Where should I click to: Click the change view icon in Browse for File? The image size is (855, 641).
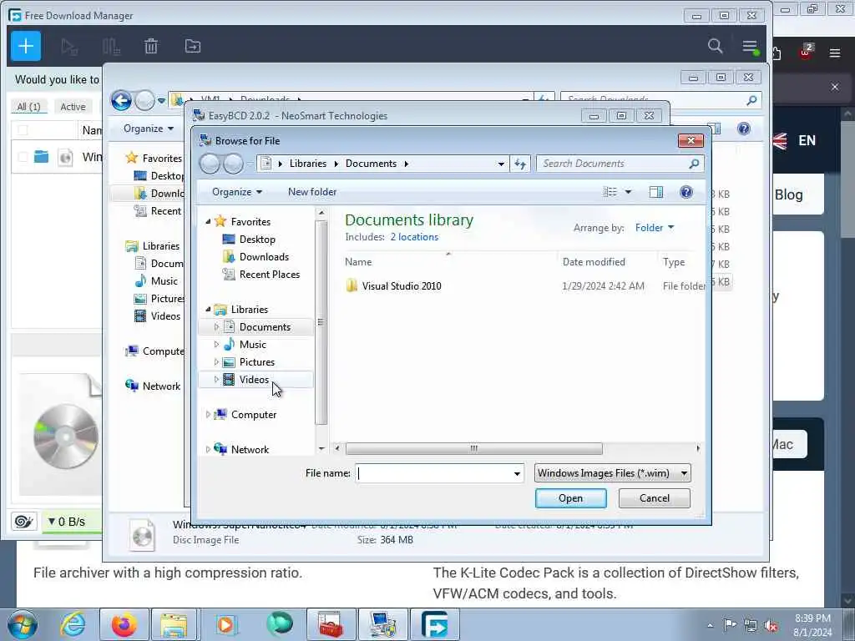coord(610,192)
